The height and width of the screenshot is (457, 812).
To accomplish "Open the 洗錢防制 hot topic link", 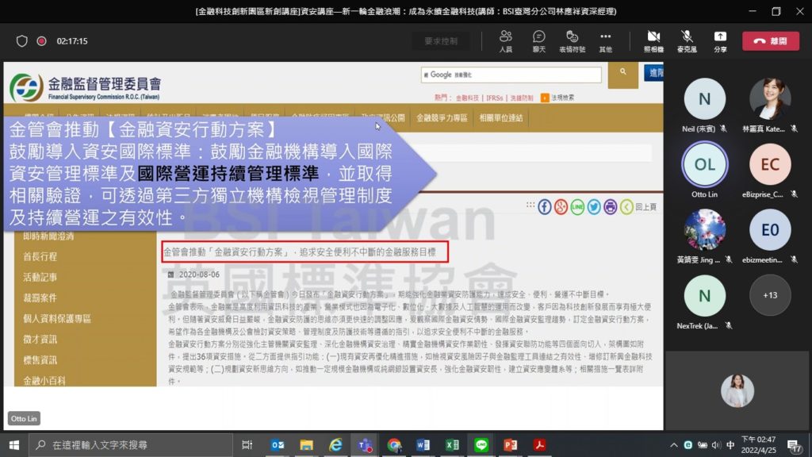I will (x=522, y=98).
